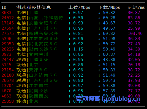Click the 天津 5G server name
Viewport: 147px width, 109px height.
click(38, 70)
